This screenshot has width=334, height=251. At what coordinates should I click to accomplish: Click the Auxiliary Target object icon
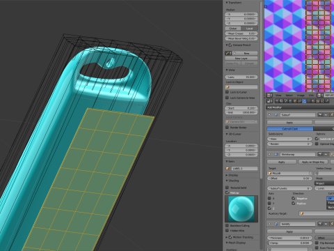(302, 213)
